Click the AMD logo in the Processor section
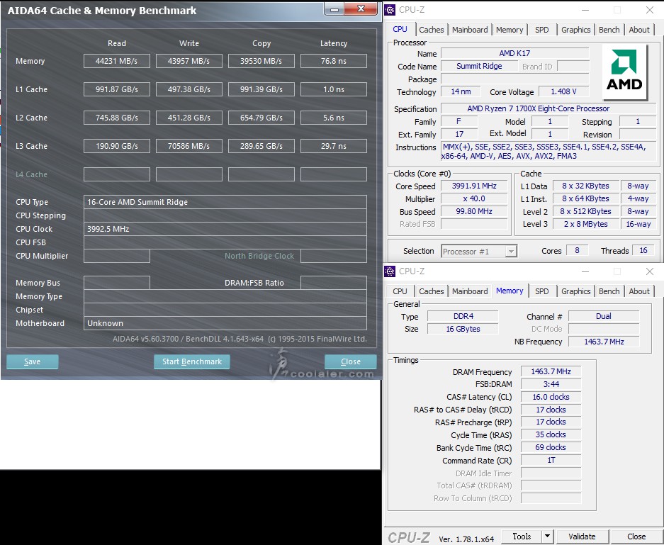This screenshot has width=664, height=545. pyautogui.click(x=624, y=72)
